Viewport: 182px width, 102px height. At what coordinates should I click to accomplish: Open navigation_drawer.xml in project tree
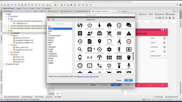[24, 40]
